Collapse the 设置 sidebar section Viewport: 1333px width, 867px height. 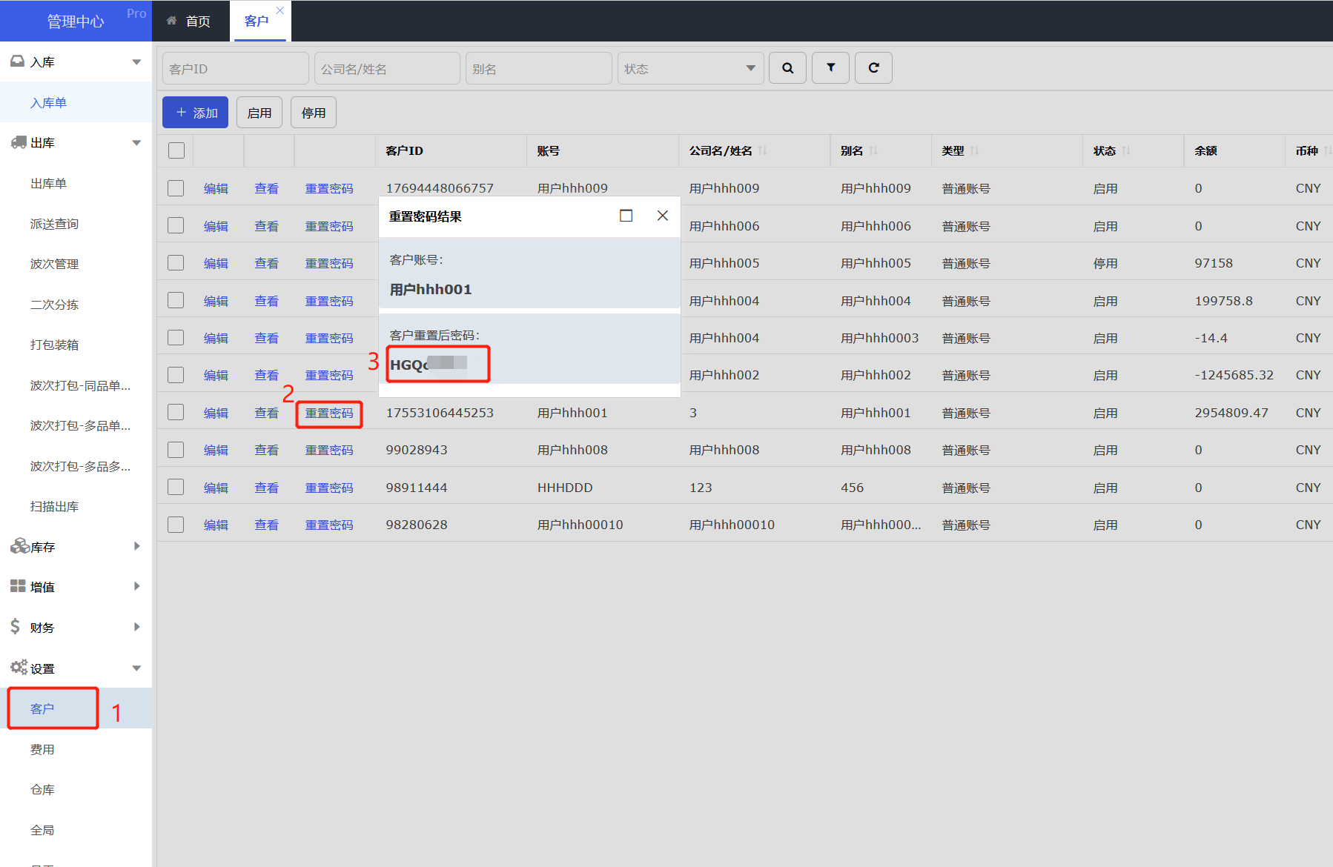coord(136,668)
